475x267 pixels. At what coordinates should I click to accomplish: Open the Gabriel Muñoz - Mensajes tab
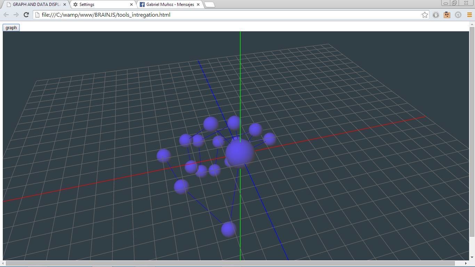point(170,5)
